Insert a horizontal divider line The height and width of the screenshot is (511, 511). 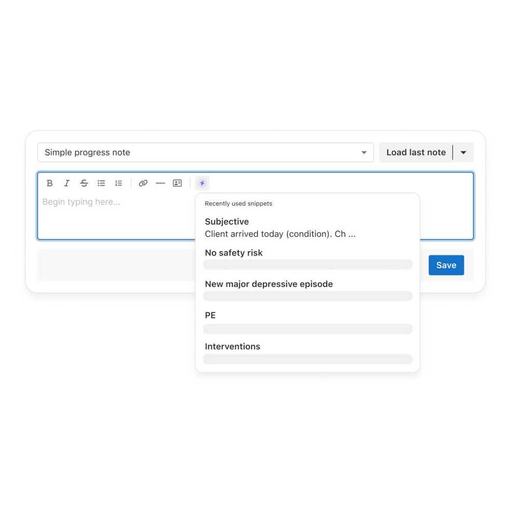[160, 183]
